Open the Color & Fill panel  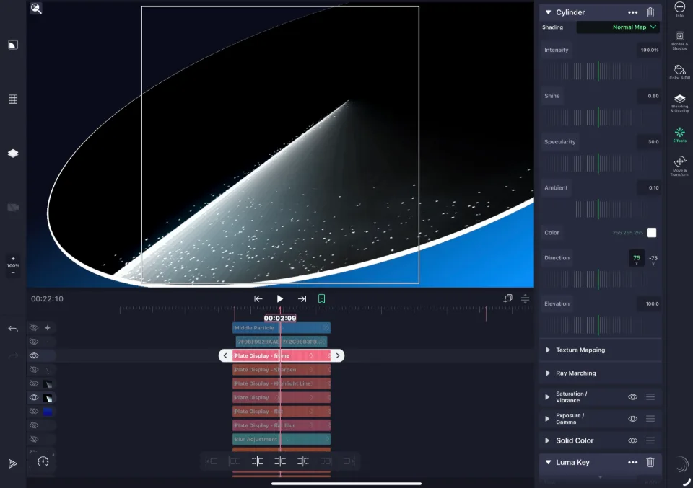click(x=679, y=71)
